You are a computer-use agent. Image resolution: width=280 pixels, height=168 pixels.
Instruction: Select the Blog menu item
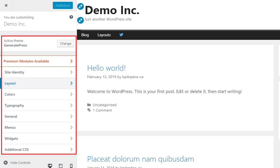tap(85, 35)
